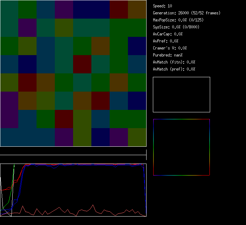Click the brown cell in the third row
246x225 pixels.
pyautogui.click(x=101, y=46)
